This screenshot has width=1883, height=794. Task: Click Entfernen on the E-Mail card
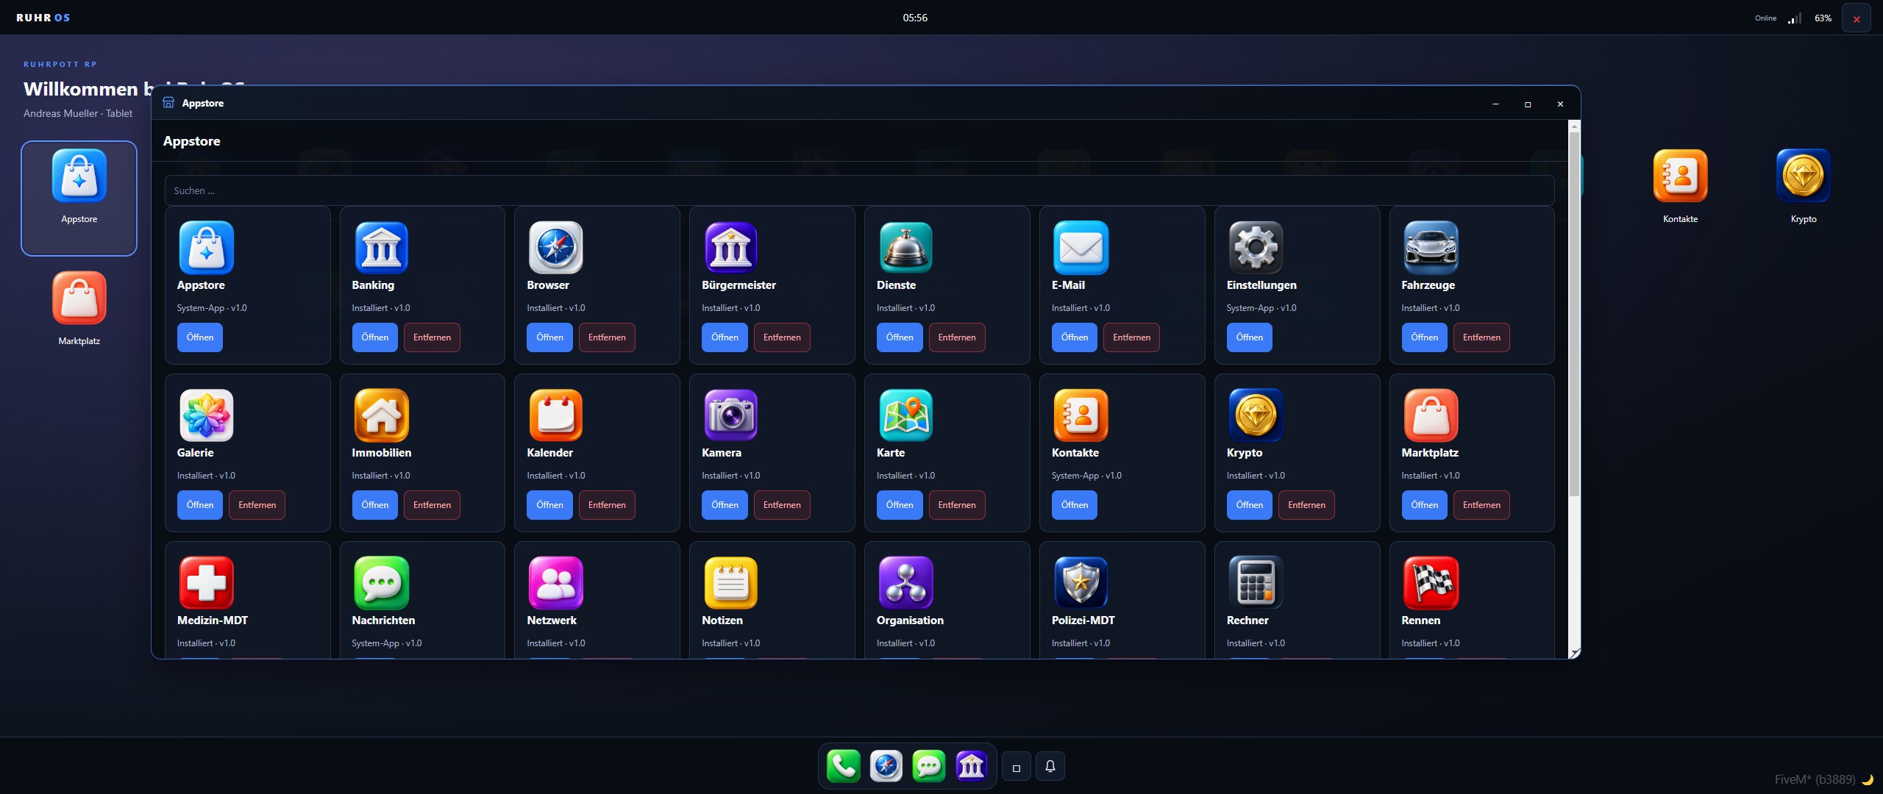[x=1131, y=337]
